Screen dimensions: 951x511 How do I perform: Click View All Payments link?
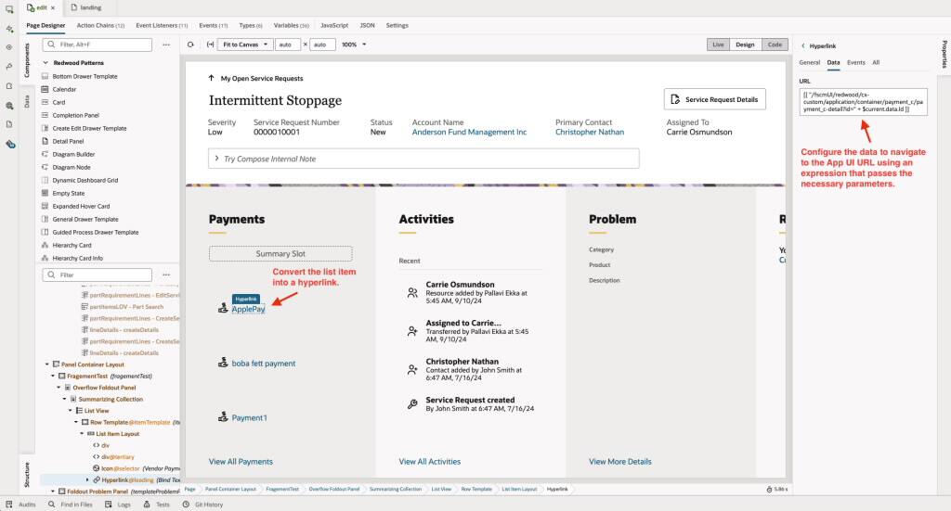[x=241, y=461]
